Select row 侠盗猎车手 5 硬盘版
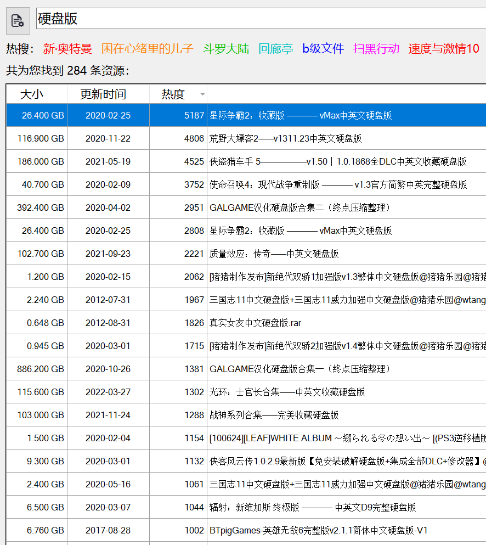The height and width of the screenshot is (545, 486). [x=246, y=161]
